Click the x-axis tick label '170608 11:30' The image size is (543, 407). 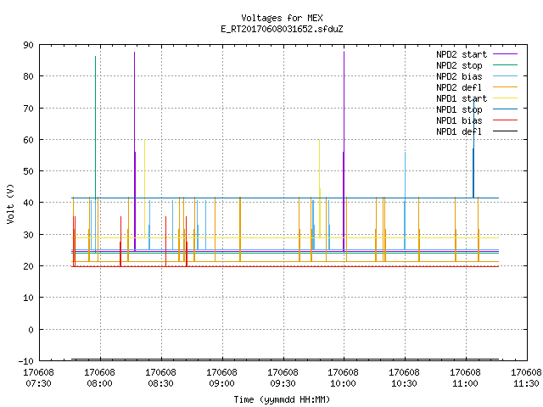point(526,378)
